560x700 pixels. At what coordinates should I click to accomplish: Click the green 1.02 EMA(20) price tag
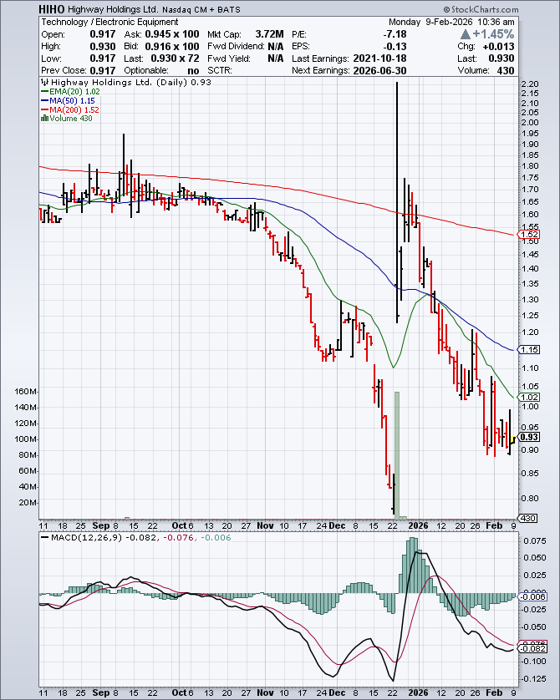pos(529,397)
